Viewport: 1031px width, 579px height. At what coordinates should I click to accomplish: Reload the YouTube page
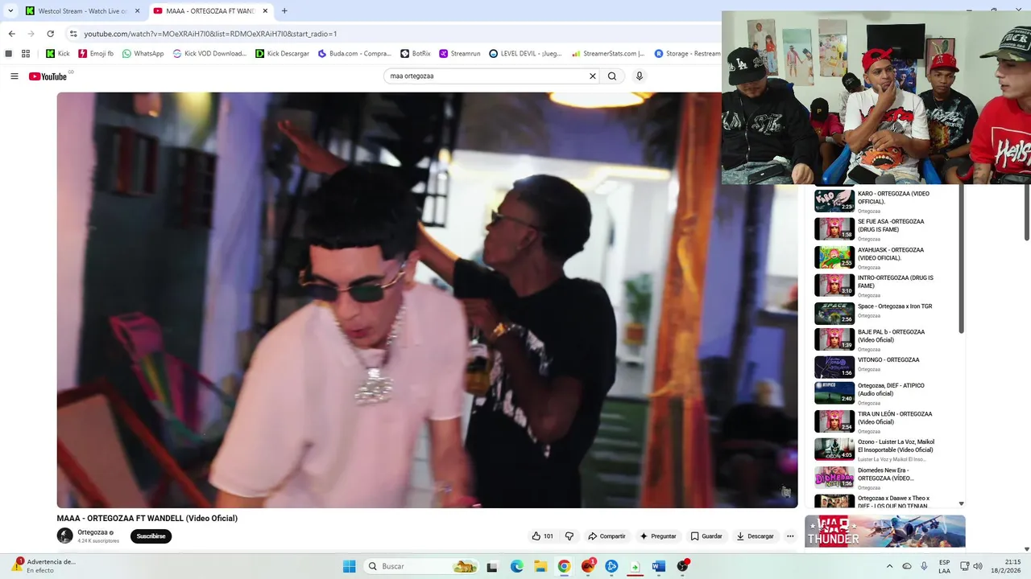51,34
